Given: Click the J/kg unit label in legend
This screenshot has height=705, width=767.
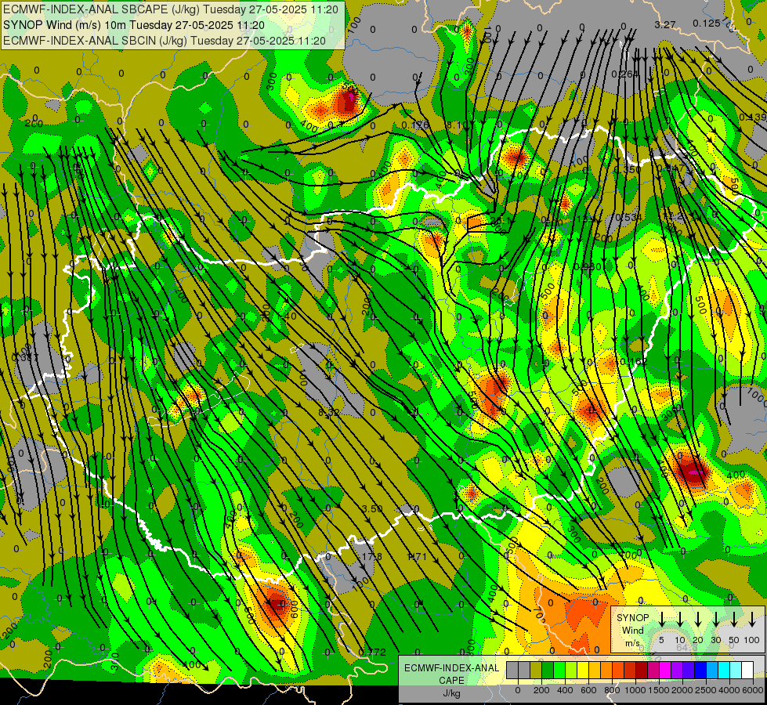Looking at the screenshot, I should pos(451,693).
